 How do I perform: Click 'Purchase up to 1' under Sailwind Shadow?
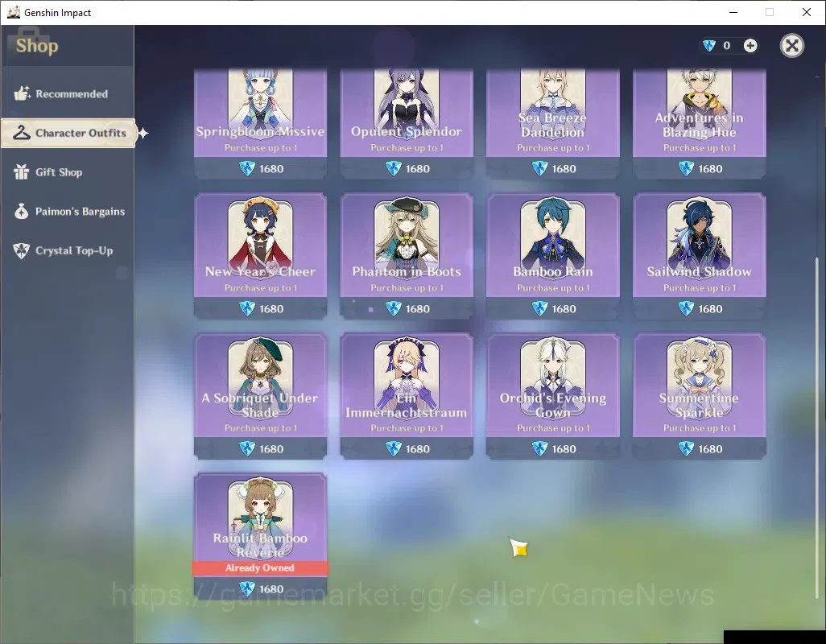click(x=700, y=288)
